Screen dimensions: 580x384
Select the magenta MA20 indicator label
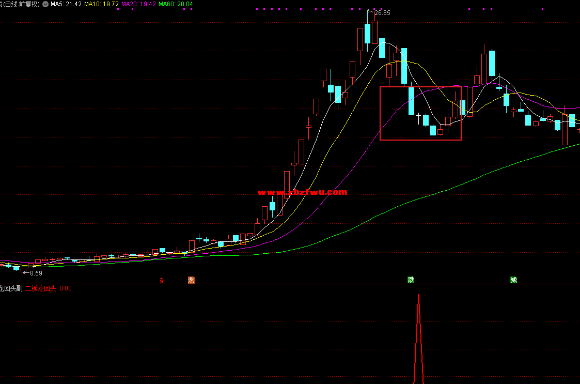138,4
